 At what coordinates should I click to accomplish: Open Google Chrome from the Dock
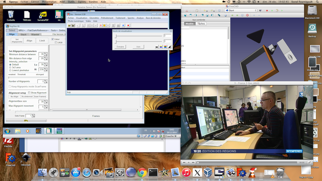[x=142, y=173]
